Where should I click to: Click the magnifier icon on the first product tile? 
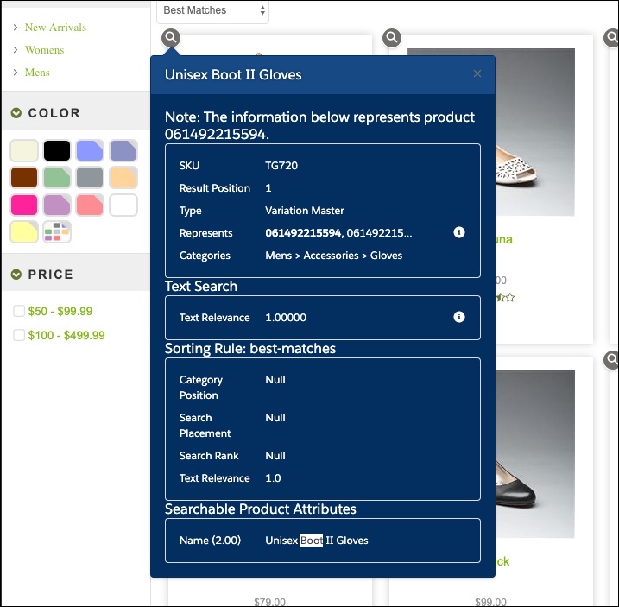(x=171, y=37)
